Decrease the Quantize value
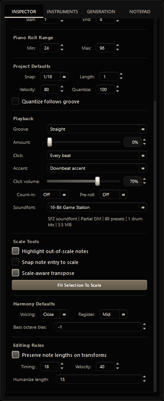The width and height of the screenshot is (164, 401). pos(118,91)
